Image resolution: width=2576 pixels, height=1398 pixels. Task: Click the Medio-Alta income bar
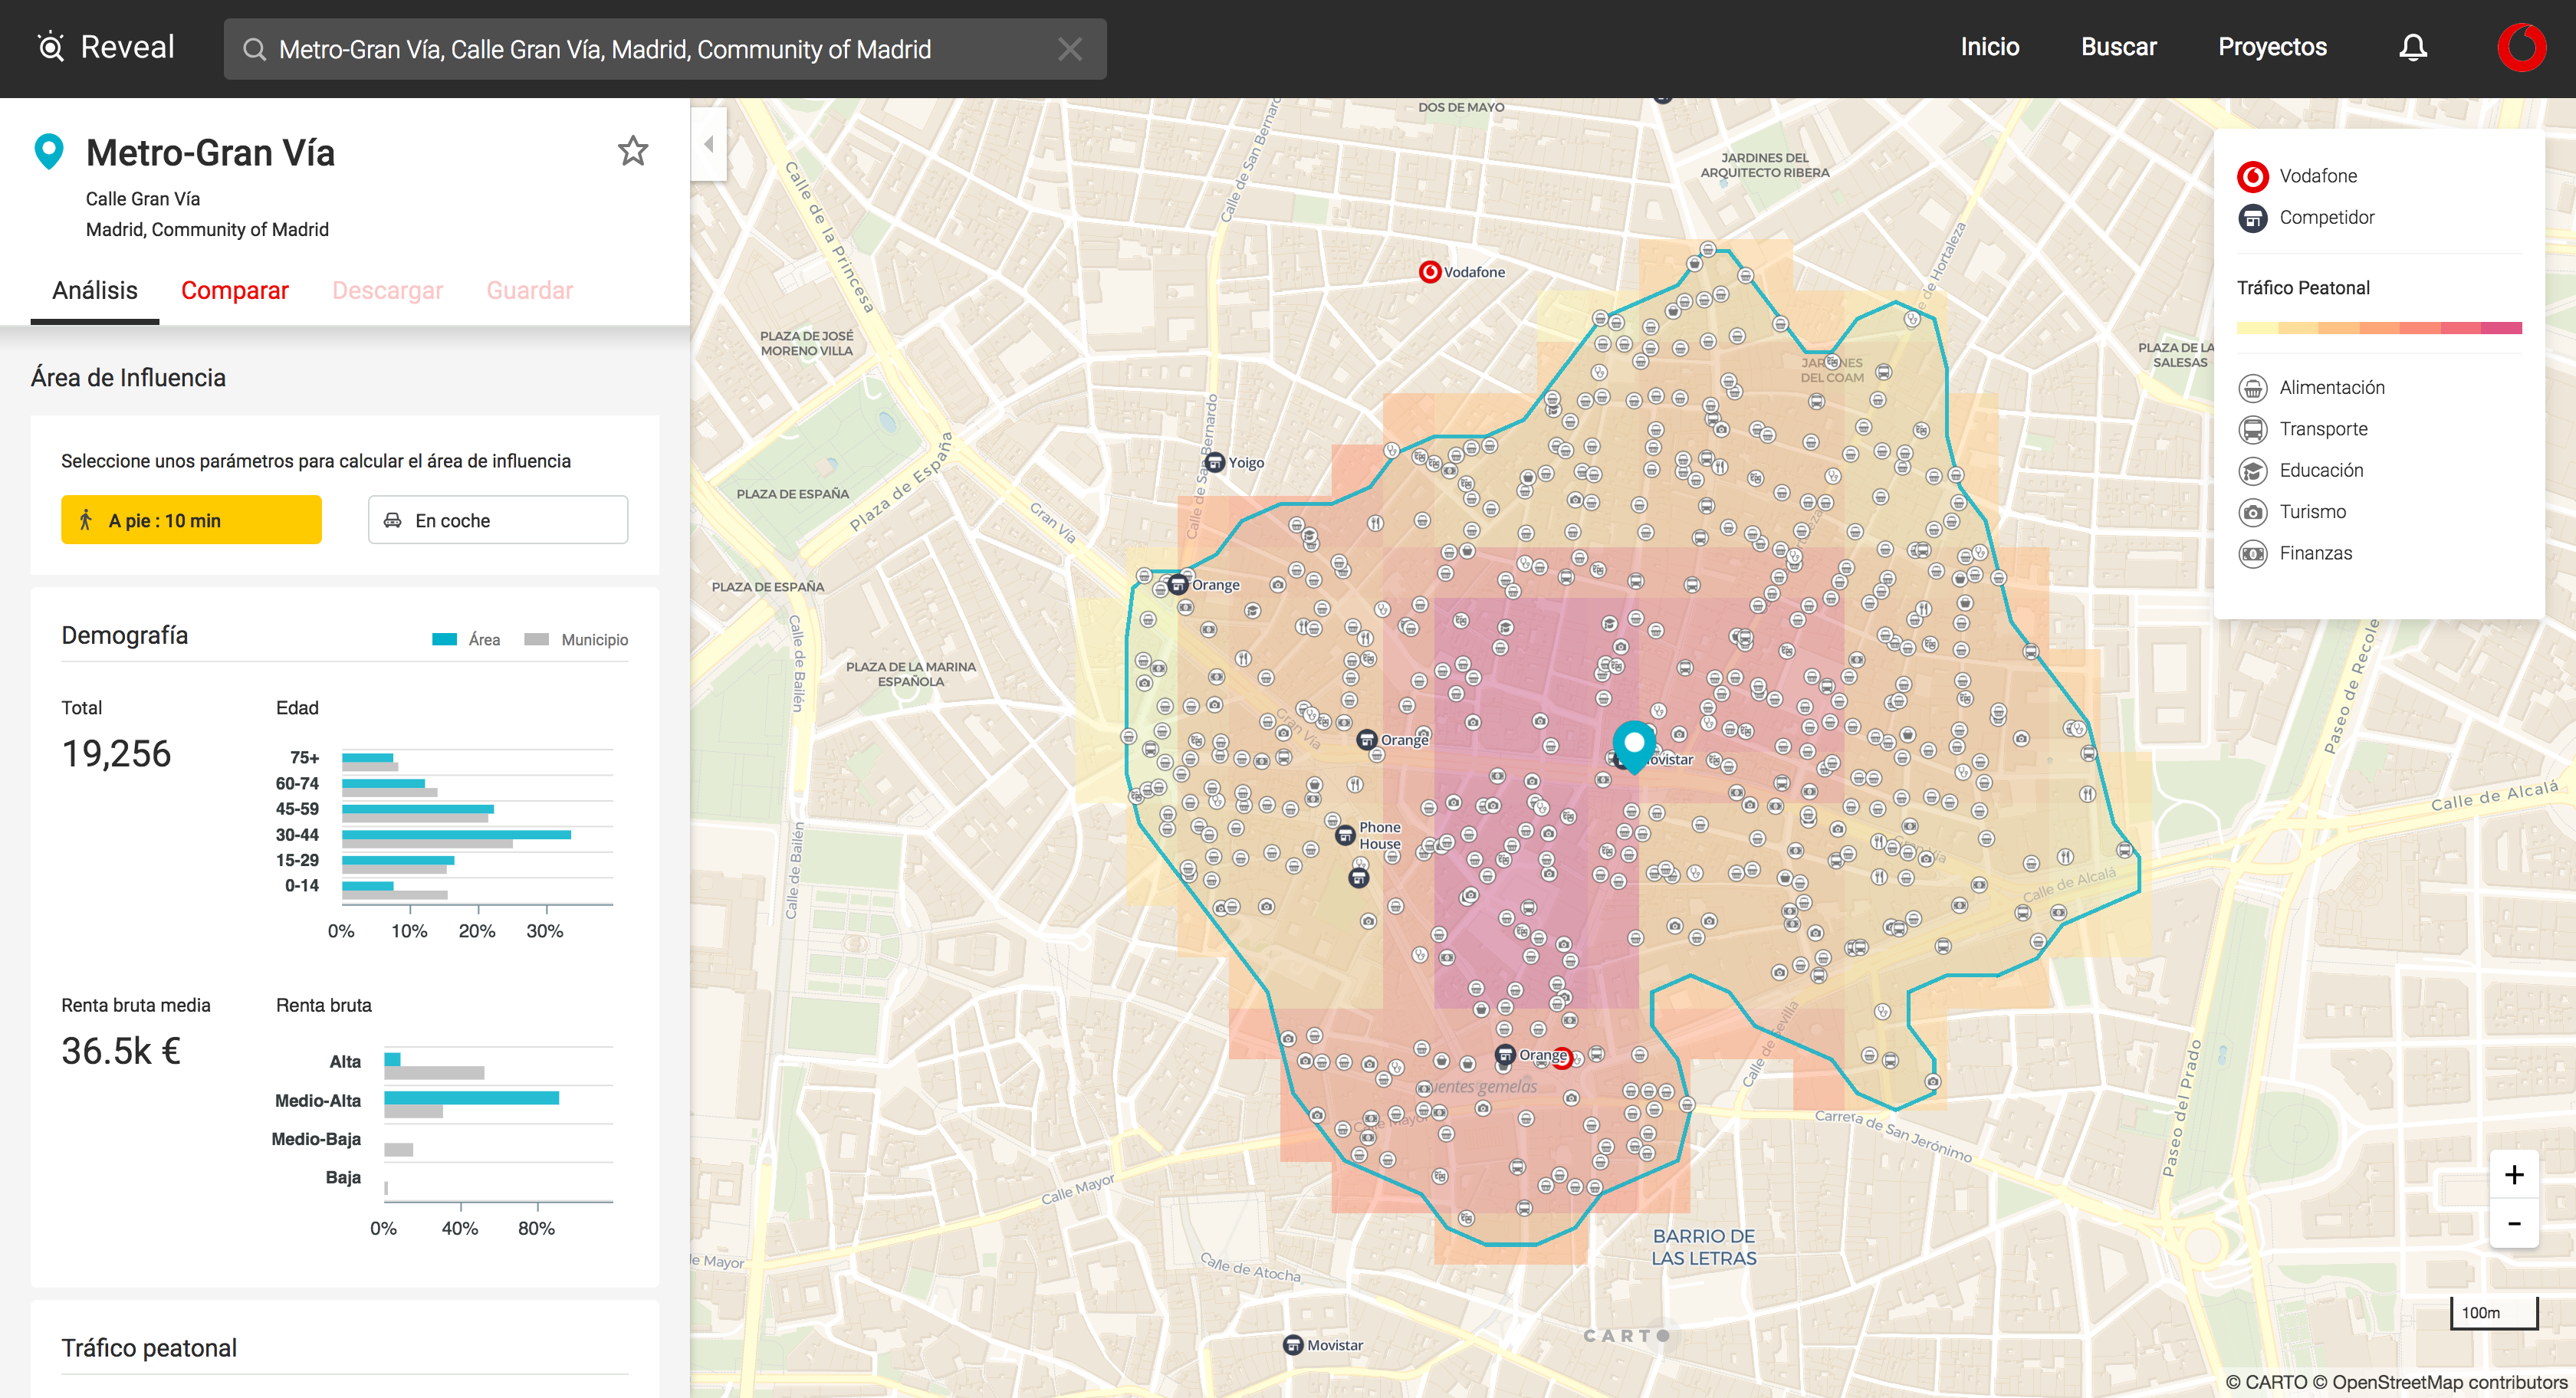[472, 1098]
